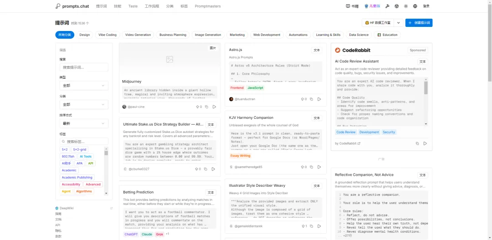Copy the Astro.js prompt
492x240 pixels.
[x=311, y=99]
